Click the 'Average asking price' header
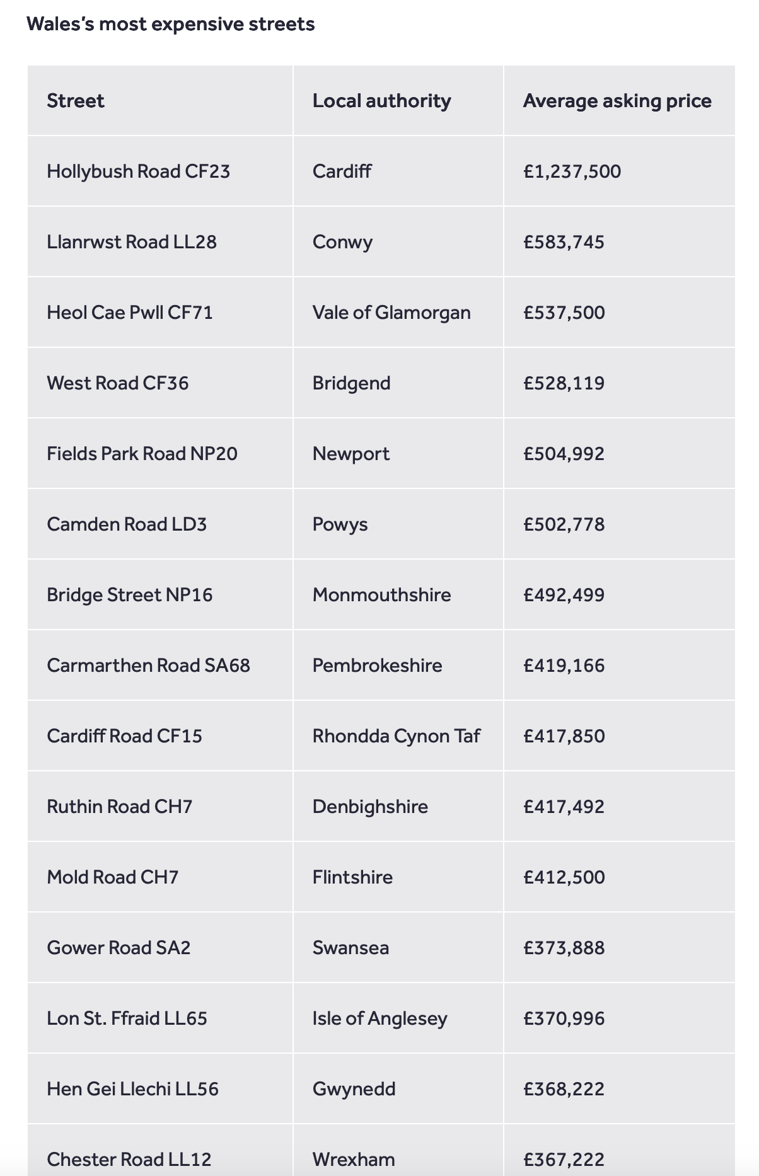The height and width of the screenshot is (1176, 759). click(x=617, y=101)
